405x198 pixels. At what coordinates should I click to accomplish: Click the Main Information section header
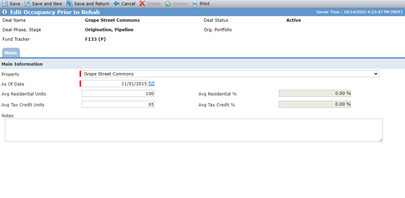[22, 64]
